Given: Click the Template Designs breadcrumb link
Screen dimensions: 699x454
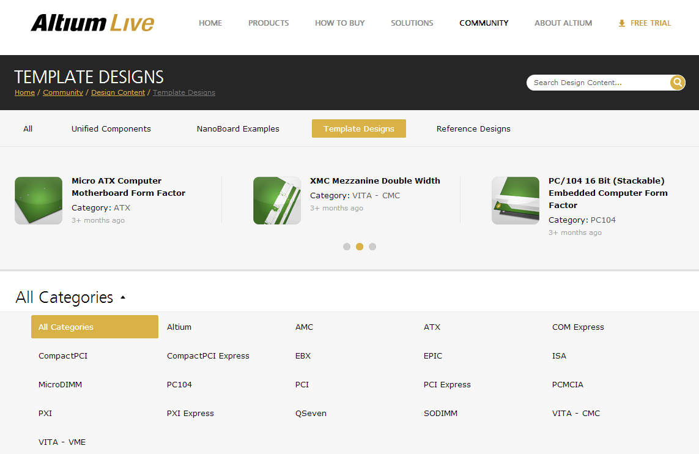Looking at the screenshot, I should pos(183,92).
